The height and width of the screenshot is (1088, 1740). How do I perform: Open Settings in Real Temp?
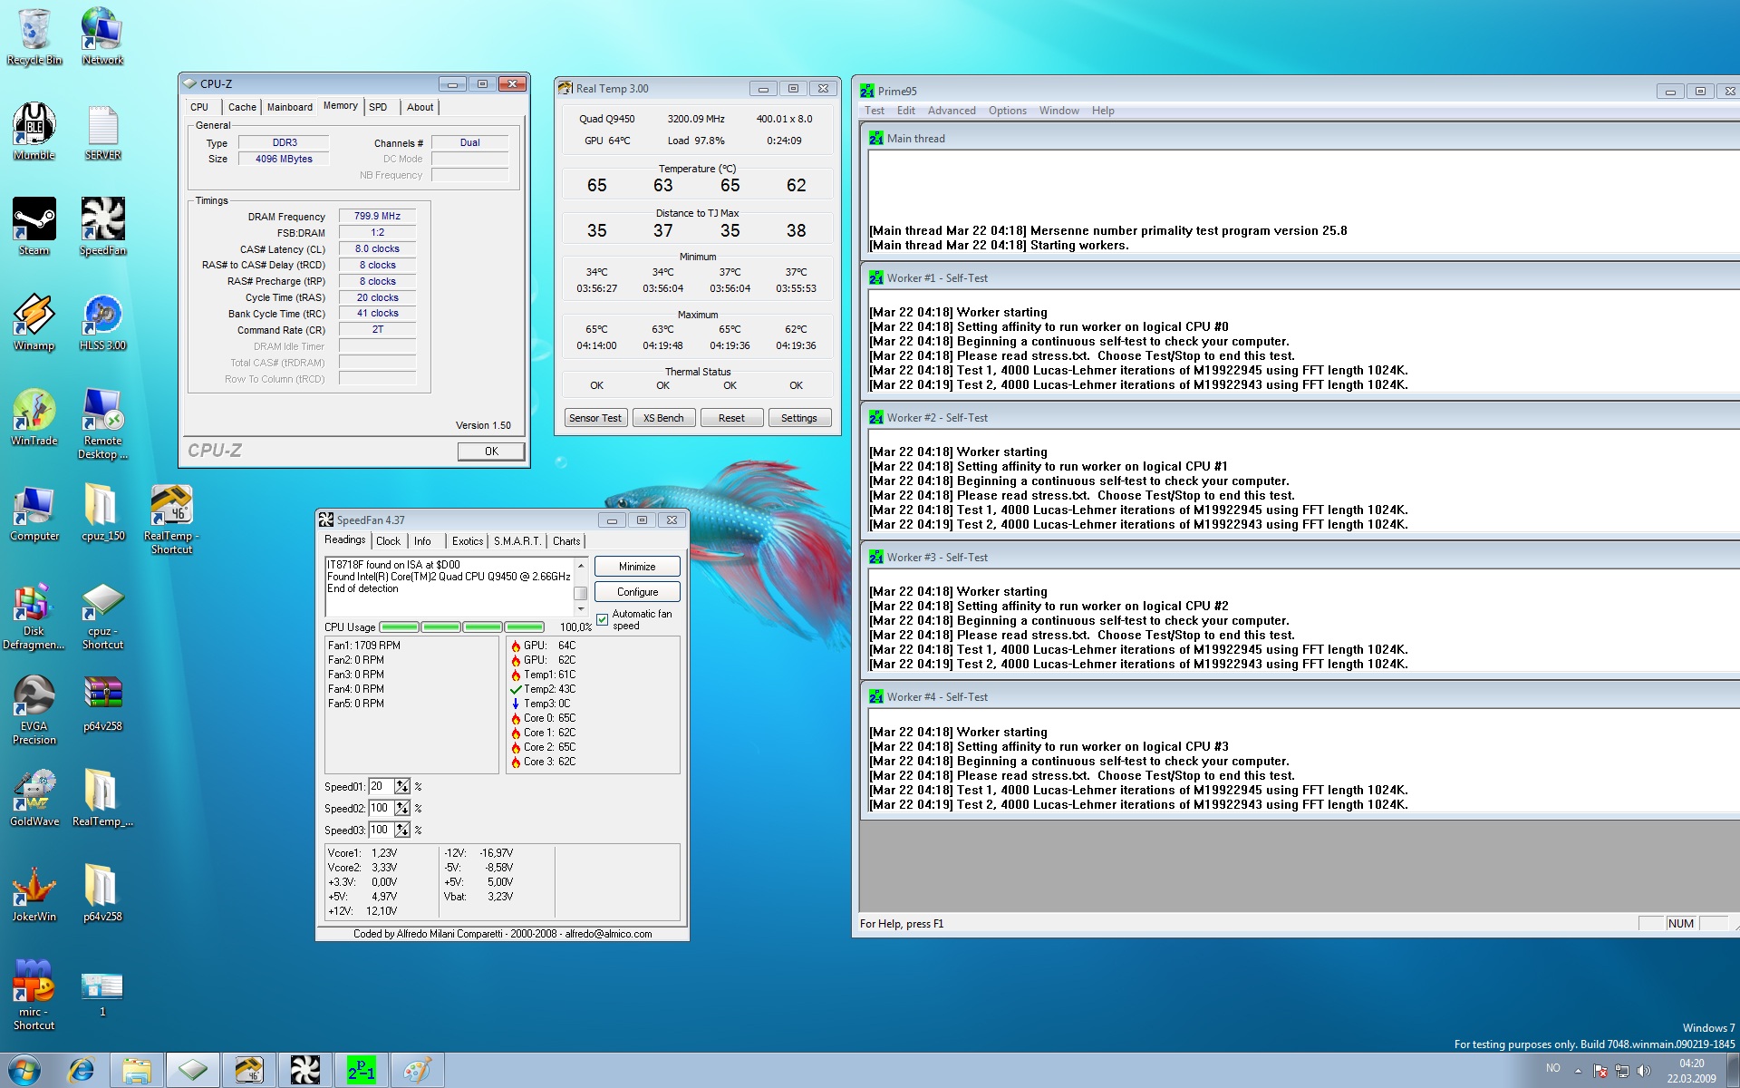point(799,418)
